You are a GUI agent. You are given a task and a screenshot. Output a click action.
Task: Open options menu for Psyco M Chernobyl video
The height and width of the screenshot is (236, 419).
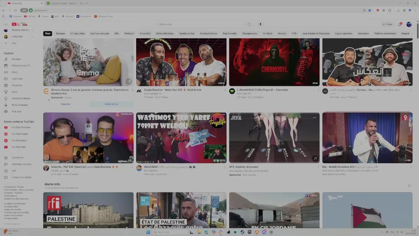(318, 90)
